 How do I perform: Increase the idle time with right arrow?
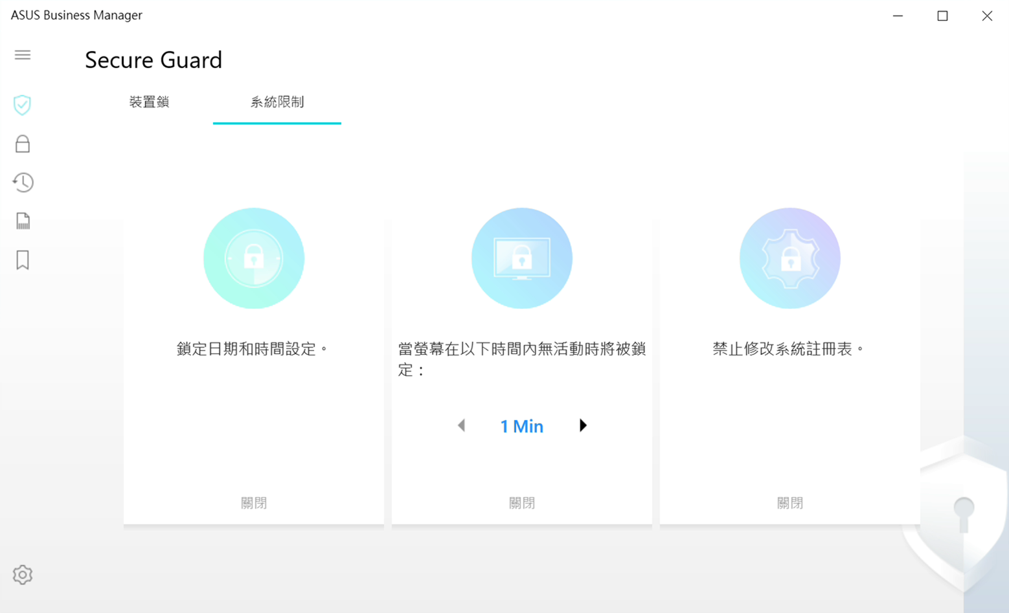tap(583, 425)
